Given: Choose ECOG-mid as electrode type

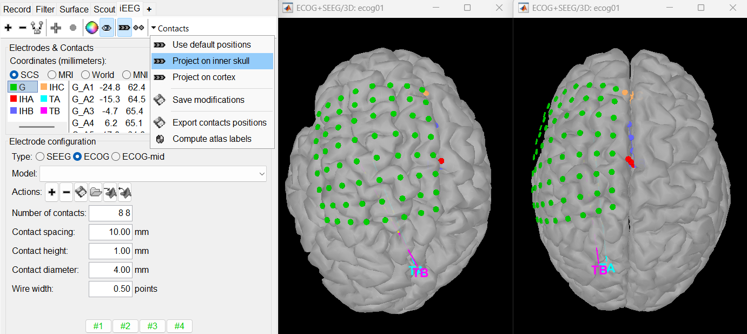Looking at the screenshot, I should click(x=115, y=157).
